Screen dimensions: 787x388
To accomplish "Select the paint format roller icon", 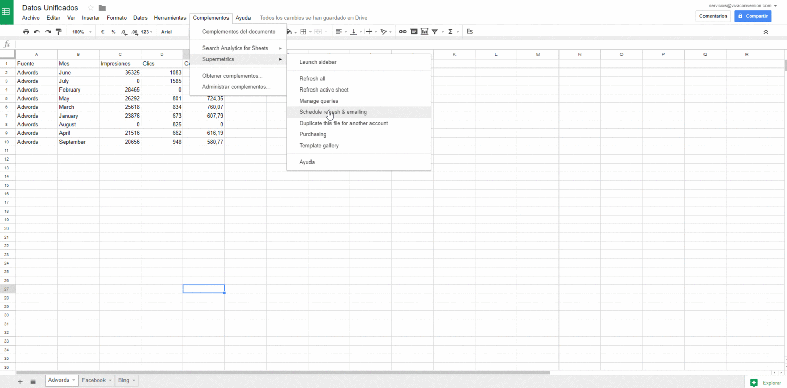I will 58,32.
